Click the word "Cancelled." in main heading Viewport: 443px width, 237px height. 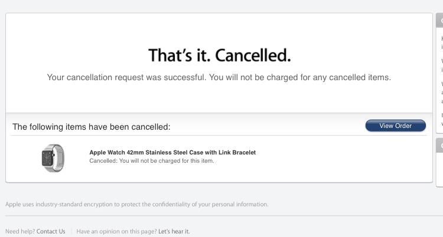coord(253,55)
